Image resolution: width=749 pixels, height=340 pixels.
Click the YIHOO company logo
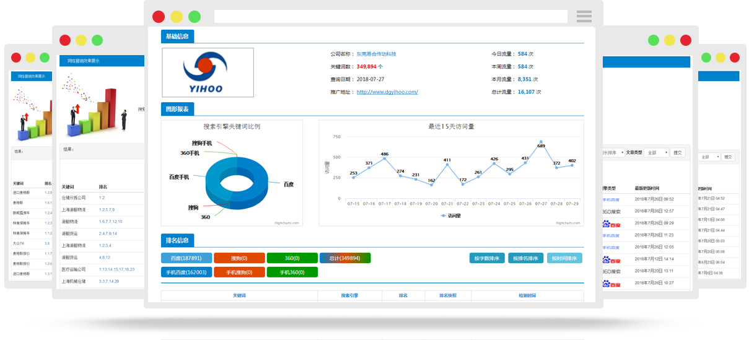point(208,72)
